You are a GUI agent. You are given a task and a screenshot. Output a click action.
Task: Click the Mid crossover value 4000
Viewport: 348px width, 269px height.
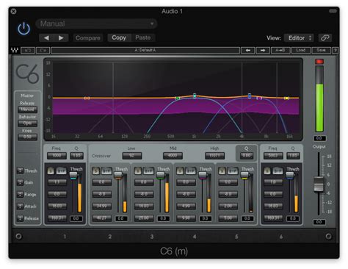coord(173,156)
